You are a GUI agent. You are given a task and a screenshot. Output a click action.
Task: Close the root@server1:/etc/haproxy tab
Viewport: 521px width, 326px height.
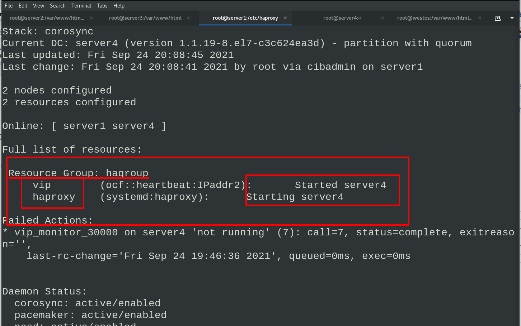coord(285,18)
